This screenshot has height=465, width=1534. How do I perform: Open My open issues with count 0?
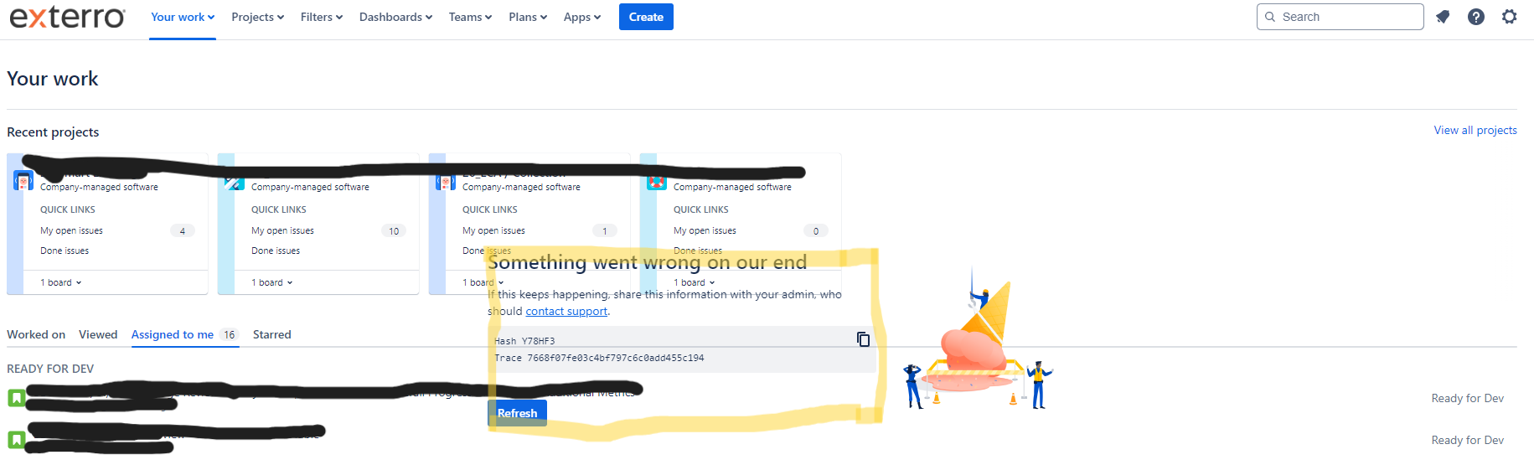(751, 230)
